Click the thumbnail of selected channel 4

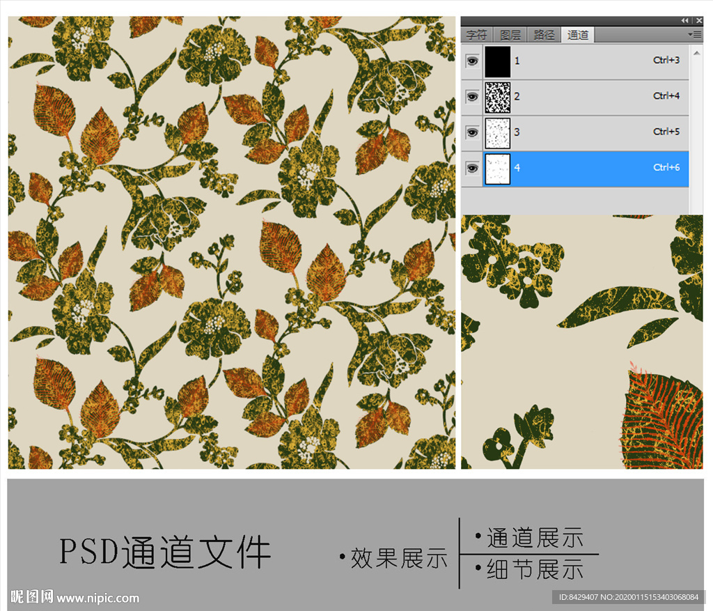tap(497, 168)
